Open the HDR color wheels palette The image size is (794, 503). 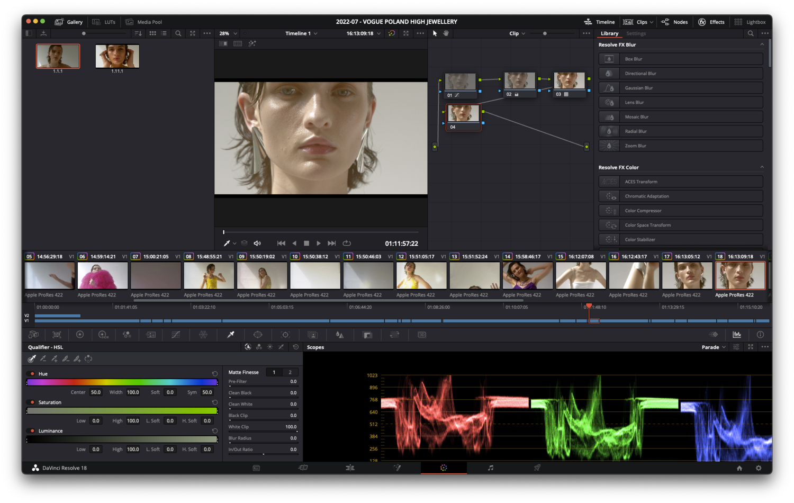(103, 335)
